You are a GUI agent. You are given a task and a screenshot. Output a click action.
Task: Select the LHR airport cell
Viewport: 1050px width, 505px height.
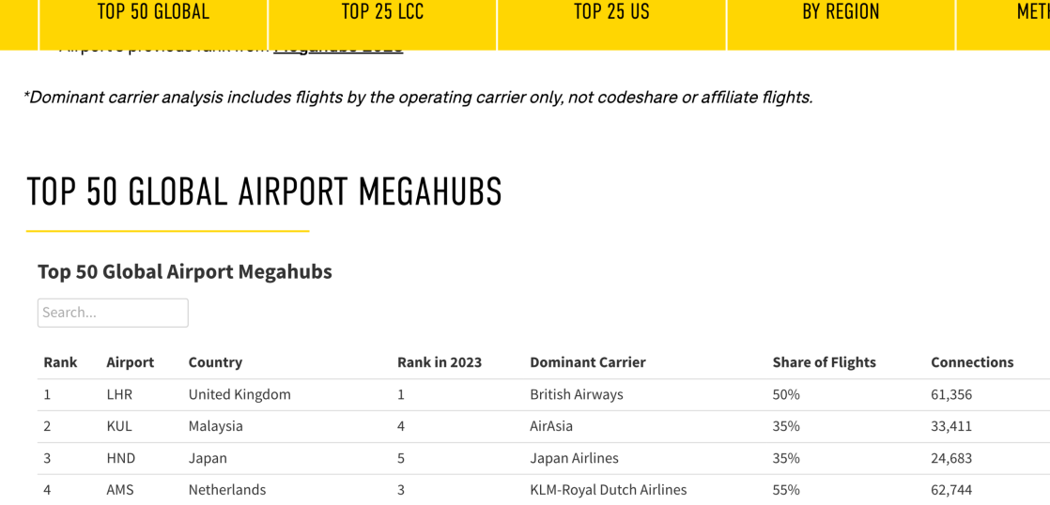(x=119, y=394)
